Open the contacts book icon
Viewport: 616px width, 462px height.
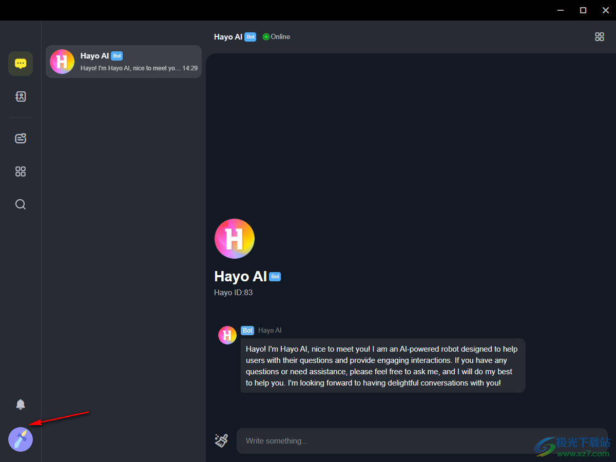(21, 97)
